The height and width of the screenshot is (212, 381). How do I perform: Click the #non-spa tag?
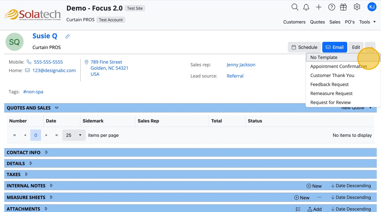pos(33,92)
